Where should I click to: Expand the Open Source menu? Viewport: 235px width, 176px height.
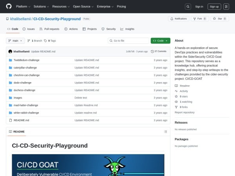coord(83,6)
